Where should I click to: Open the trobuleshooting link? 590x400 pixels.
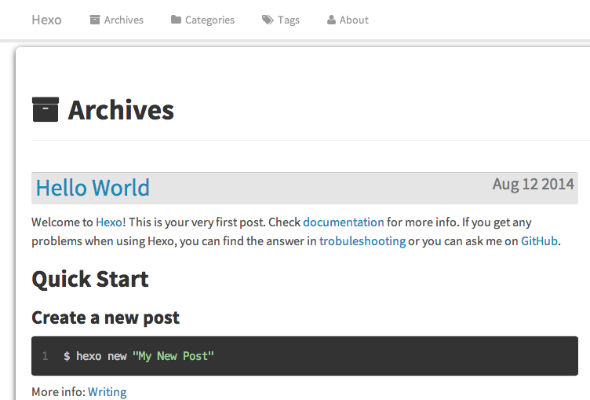[x=362, y=241]
